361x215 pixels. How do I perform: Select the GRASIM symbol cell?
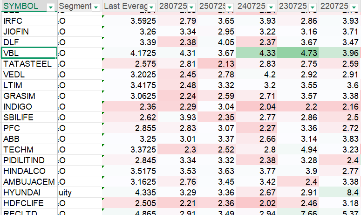[29, 96]
